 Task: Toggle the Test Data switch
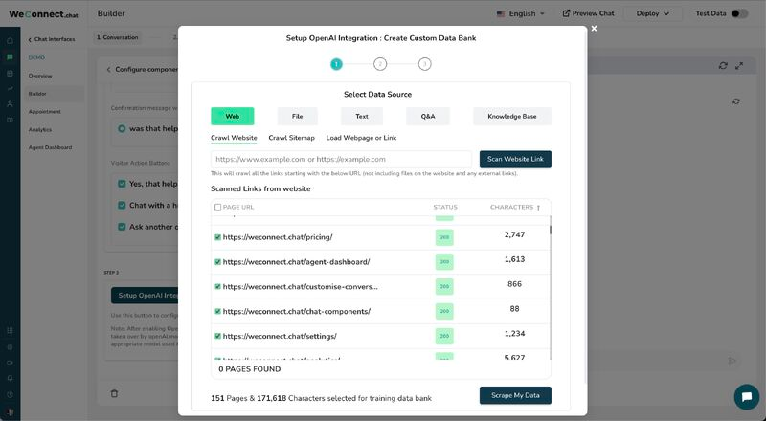(x=739, y=13)
